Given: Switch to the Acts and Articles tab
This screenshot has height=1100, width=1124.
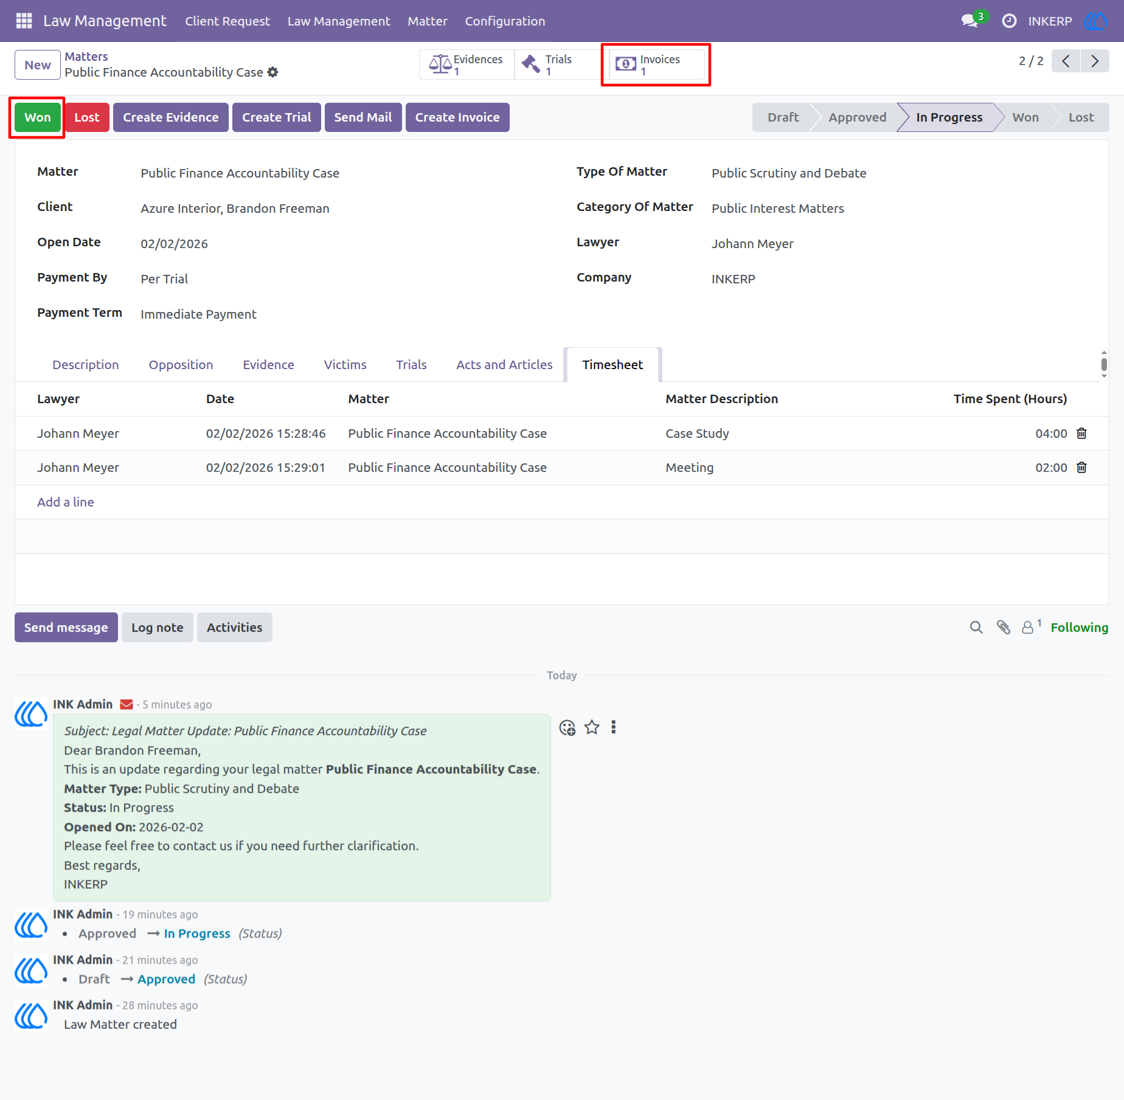Looking at the screenshot, I should click(504, 364).
